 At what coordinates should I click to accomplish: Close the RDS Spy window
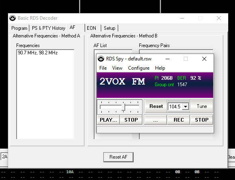[204, 59]
